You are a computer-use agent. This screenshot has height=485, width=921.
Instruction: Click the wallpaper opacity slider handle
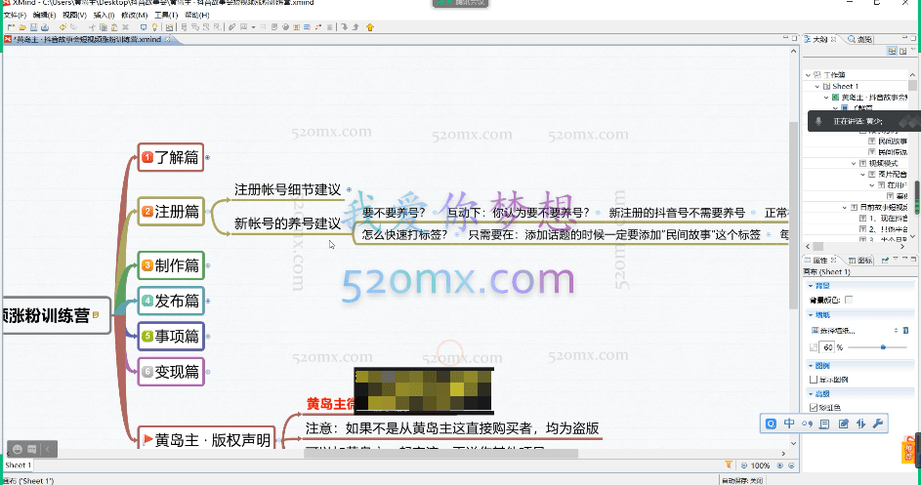click(883, 347)
